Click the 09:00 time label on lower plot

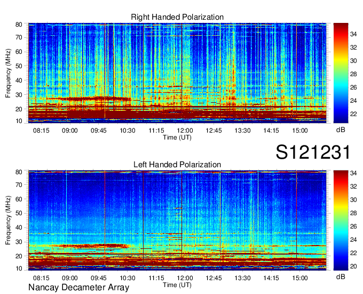(x=70, y=278)
